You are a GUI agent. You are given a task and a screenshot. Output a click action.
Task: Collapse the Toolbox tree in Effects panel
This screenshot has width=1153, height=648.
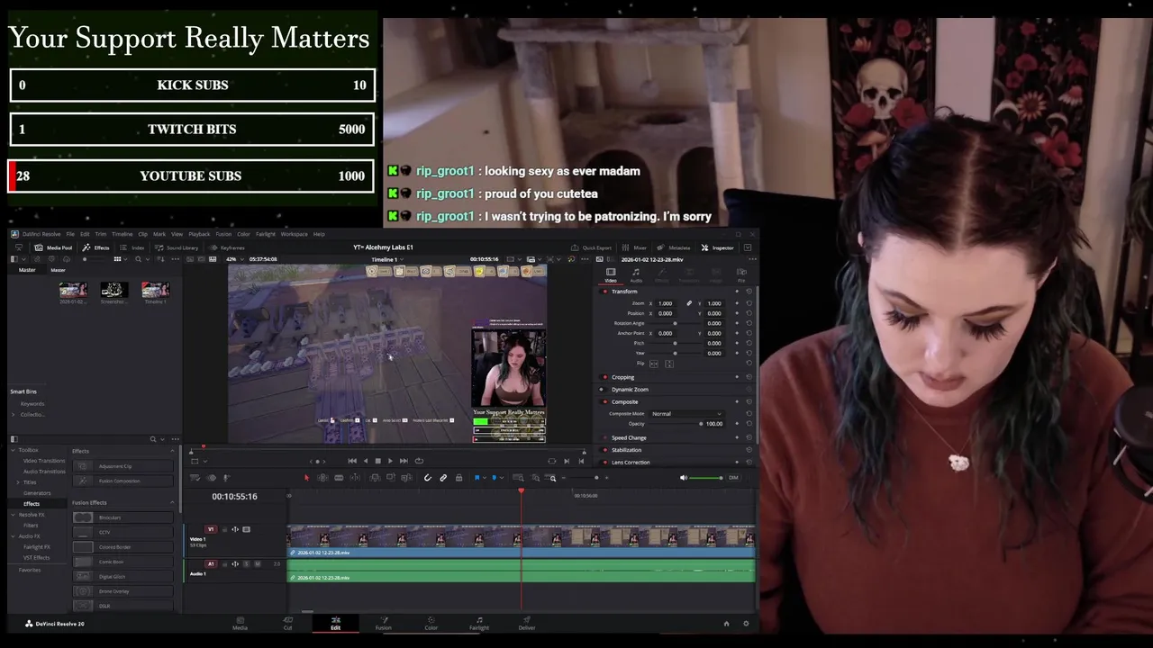tap(14, 450)
